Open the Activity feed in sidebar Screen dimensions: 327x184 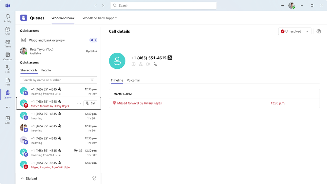pyautogui.click(x=8, y=18)
